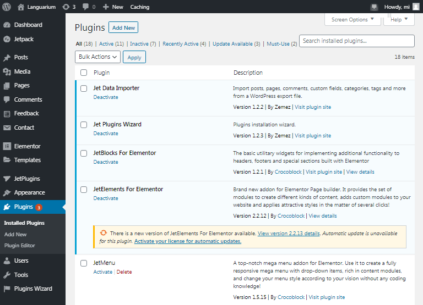Filter plugins by the Active tab
The height and width of the screenshot is (305, 423).
coord(106,44)
